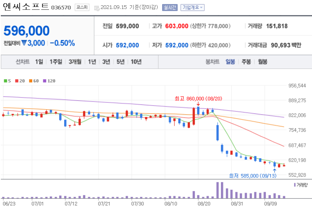The width and height of the screenshot is (312, 213).
Task: Click the 거래대금 90,693 백만 value
Action: (286, 45)
